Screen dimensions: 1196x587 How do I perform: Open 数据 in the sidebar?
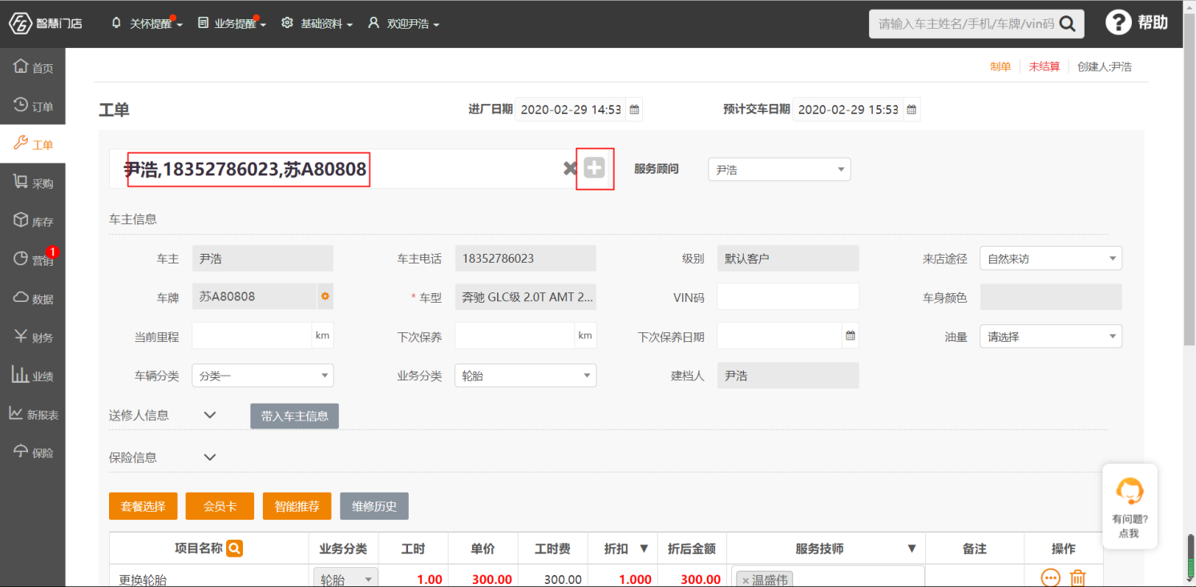pos(33,298)
